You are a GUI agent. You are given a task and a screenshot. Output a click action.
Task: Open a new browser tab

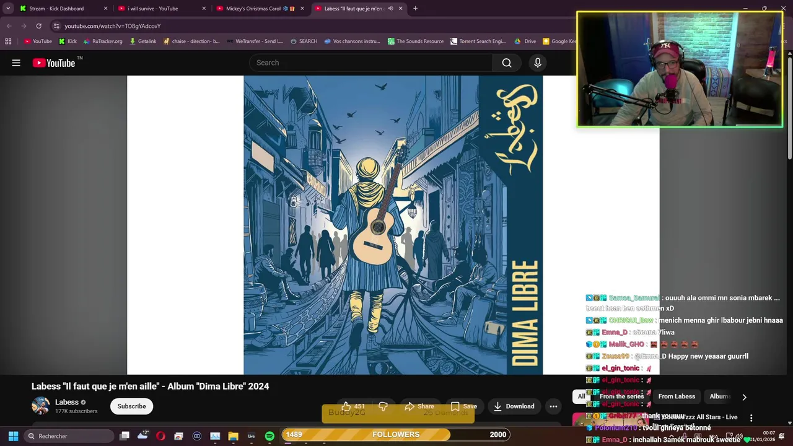coord(415,9)
